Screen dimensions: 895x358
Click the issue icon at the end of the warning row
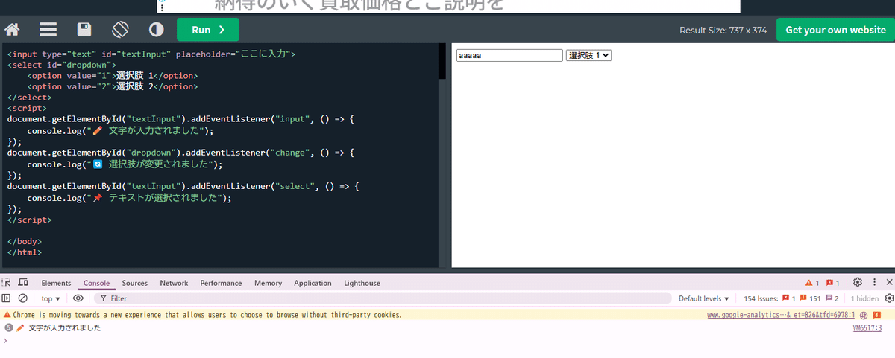point(878,315)
